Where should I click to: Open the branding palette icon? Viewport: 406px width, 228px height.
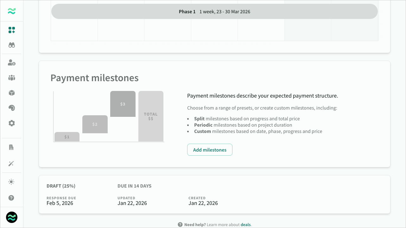point(11,108)
